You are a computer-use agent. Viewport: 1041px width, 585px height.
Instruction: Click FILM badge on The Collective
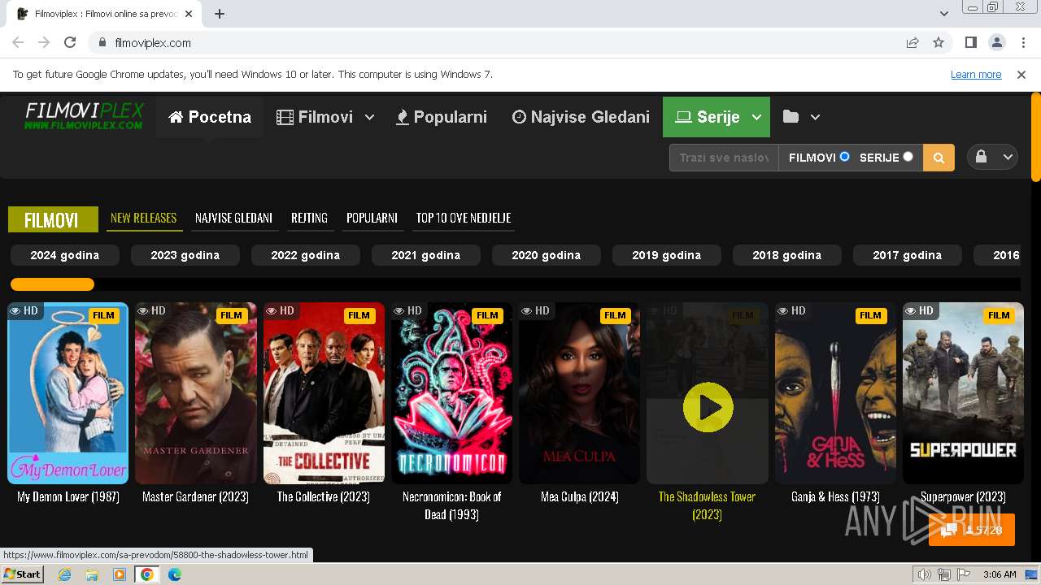click(359, 315)
